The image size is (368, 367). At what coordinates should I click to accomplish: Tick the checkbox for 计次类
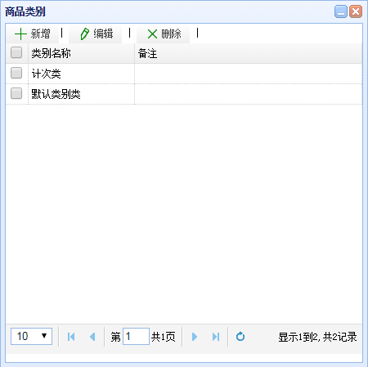coord(16,73)
